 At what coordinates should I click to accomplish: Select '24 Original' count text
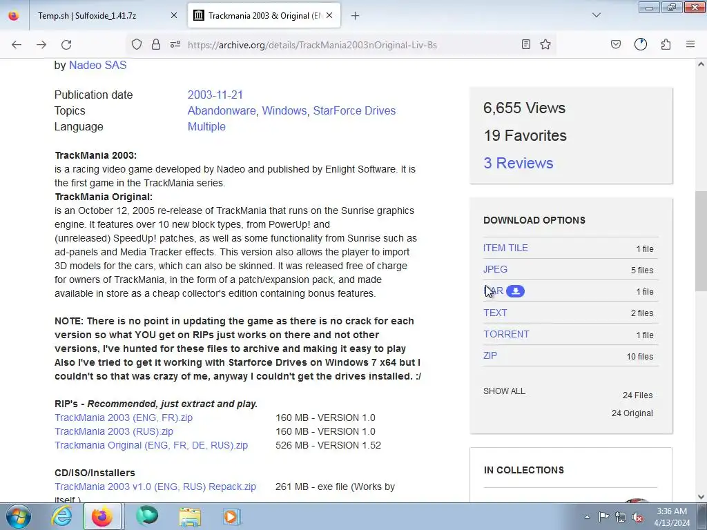(632, 413)
